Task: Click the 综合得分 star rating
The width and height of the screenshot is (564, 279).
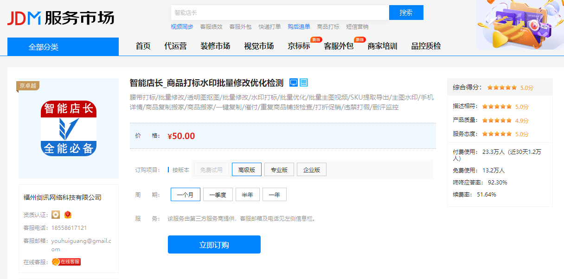Action: (x=502, y=87)
